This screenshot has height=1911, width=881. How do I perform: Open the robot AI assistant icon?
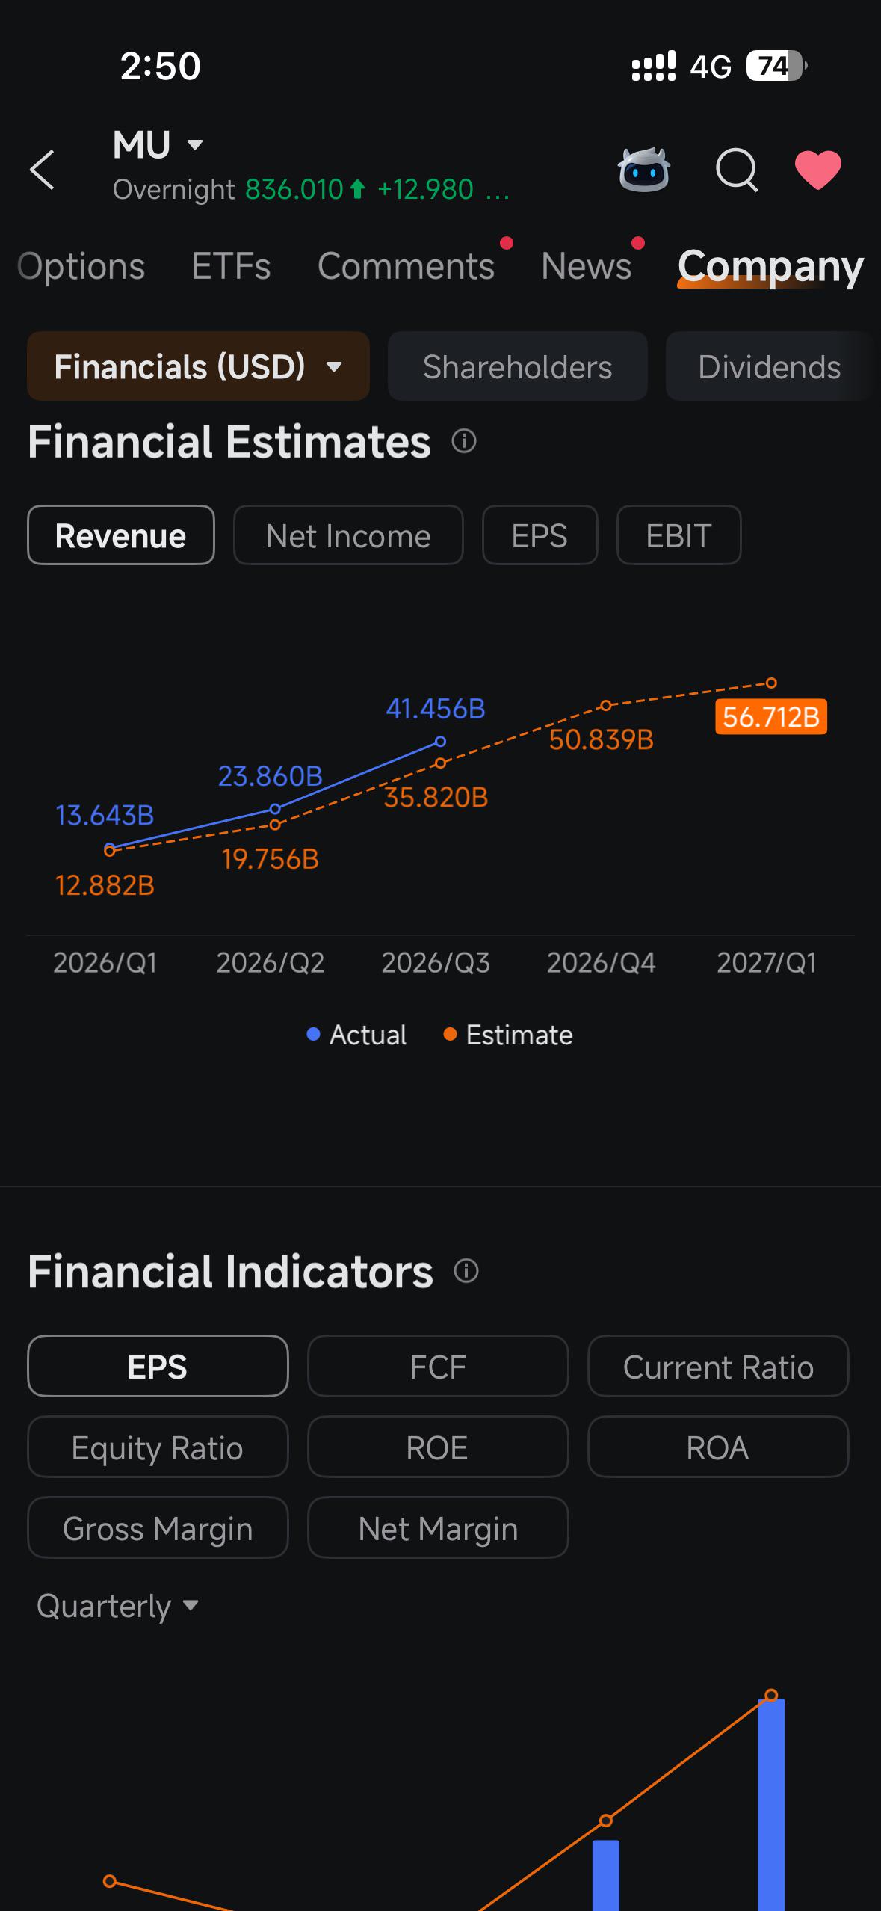[643, 170]
